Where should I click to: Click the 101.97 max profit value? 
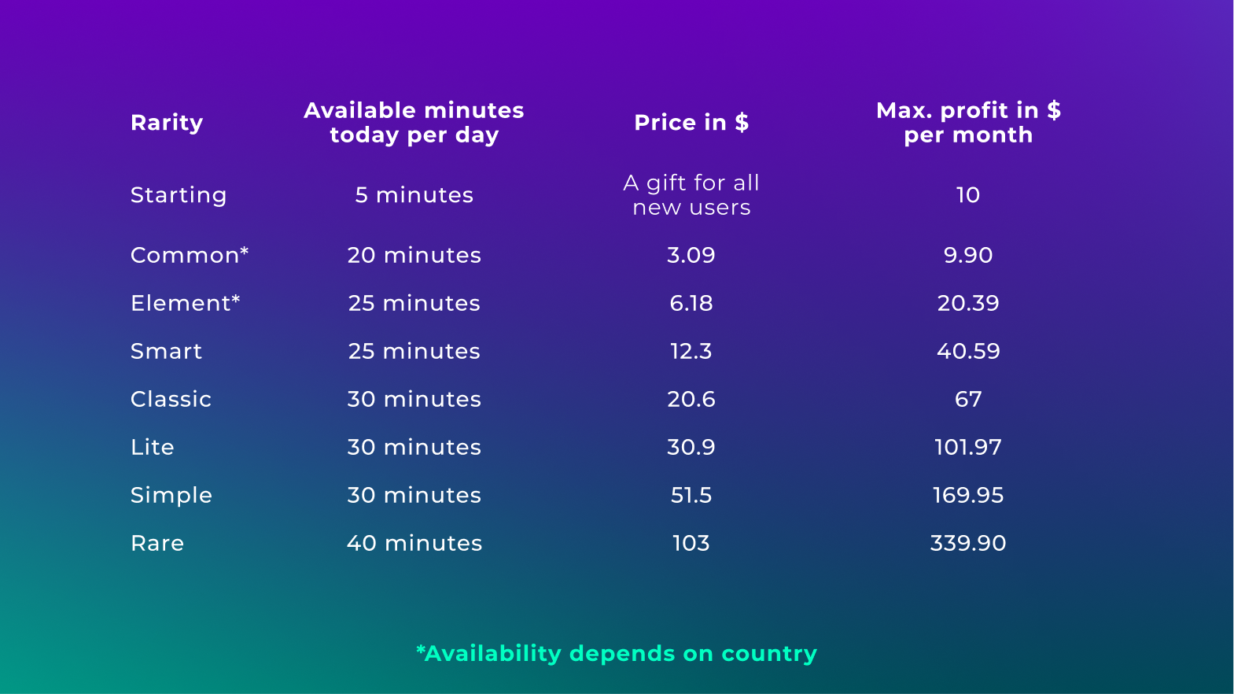click(x=968, y=447)
